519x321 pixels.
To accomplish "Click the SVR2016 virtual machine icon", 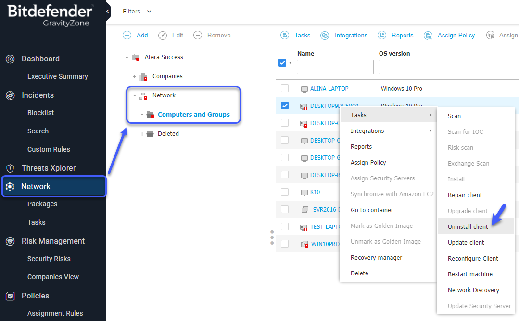I will click(305, 210).
